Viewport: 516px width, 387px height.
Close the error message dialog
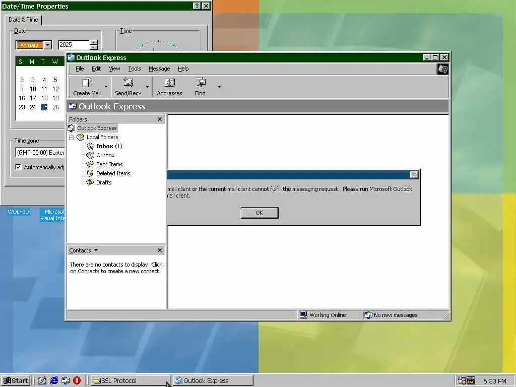tap(414, 174)
